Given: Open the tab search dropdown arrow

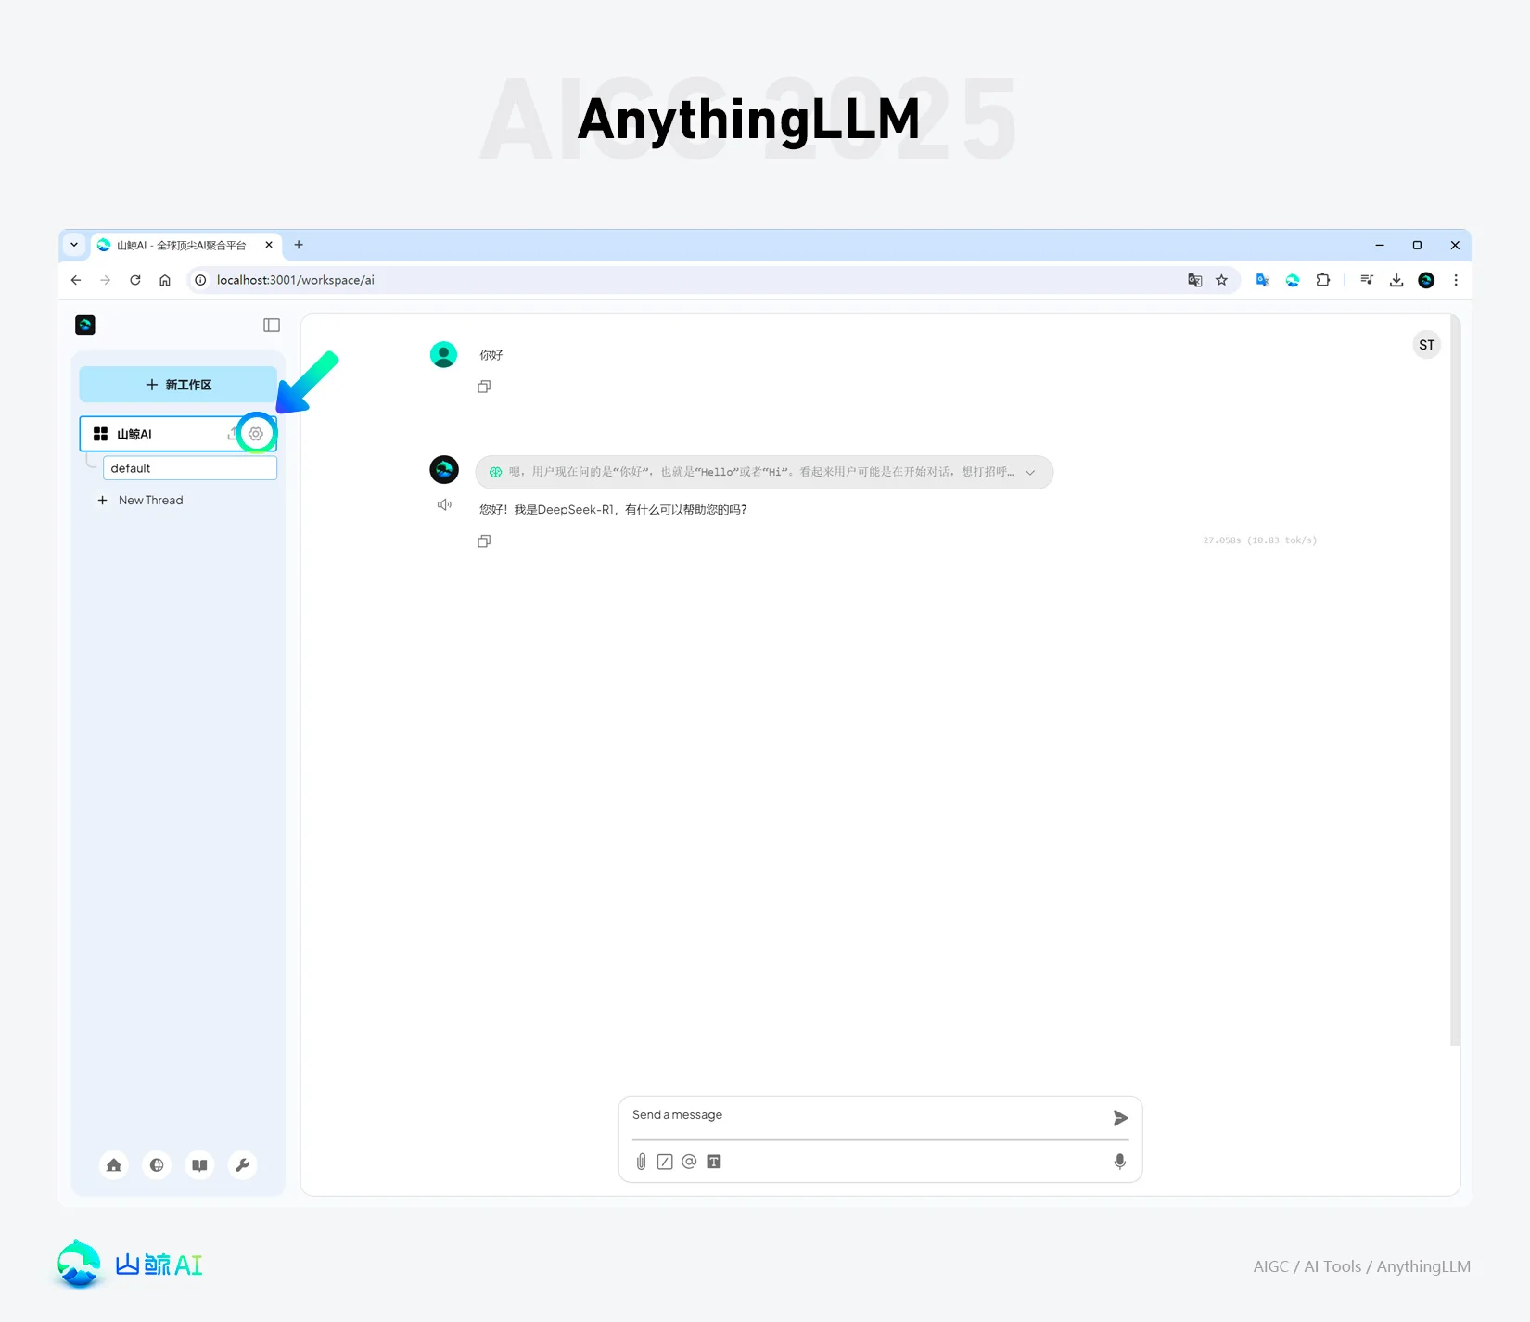Looking at the screenshot, I should tap(74, 245).
